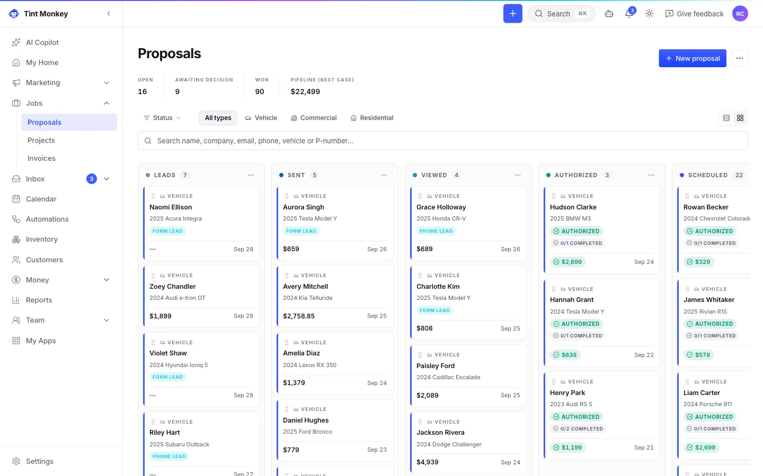Select the All types filter tab
Screen dimensions: 763x476
218,118
